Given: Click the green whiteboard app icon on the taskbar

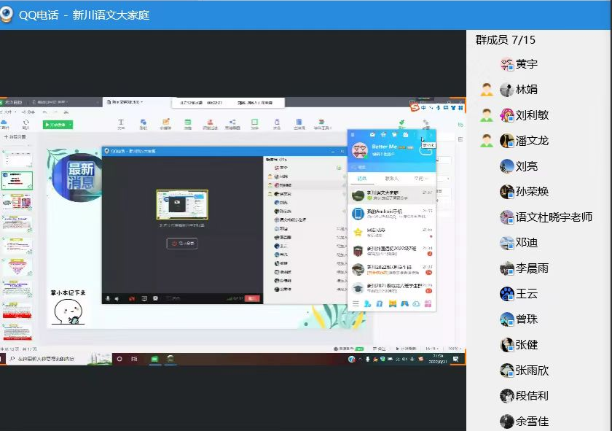Looking at the screenshot, I should click(154, 359).
